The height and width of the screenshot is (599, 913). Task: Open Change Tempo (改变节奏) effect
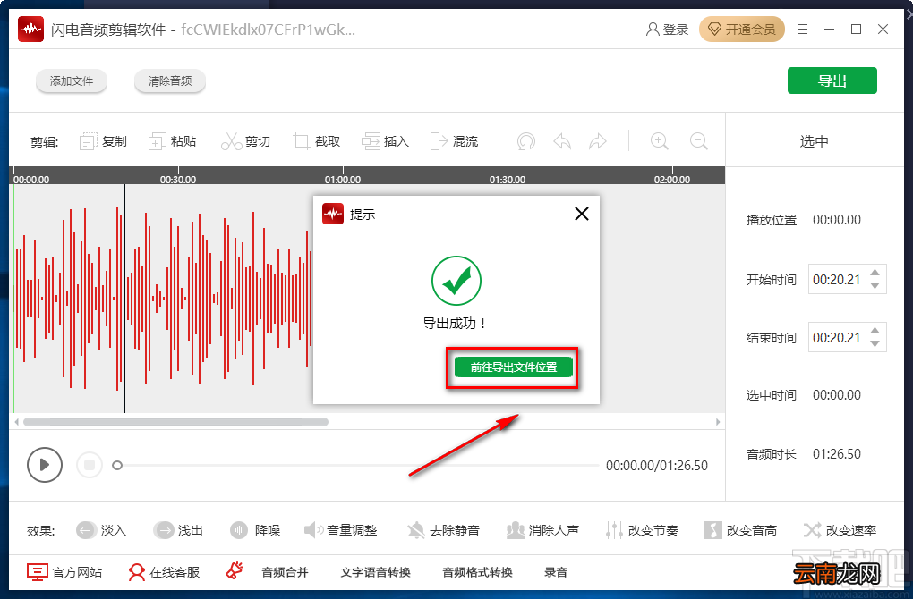pyautogui.click(x=642, y=530)
